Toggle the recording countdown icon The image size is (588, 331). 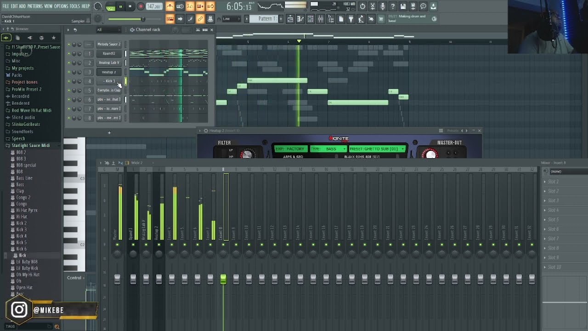coord(190,6)
